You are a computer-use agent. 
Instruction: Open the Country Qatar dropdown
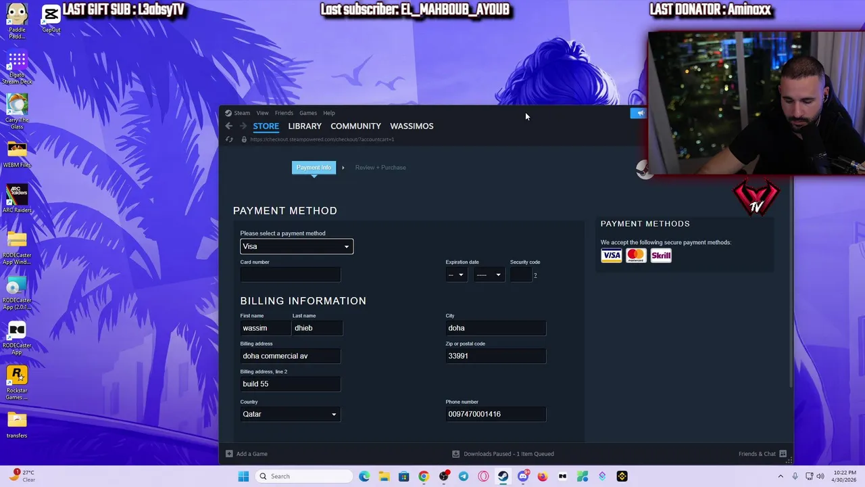[290, 414]
